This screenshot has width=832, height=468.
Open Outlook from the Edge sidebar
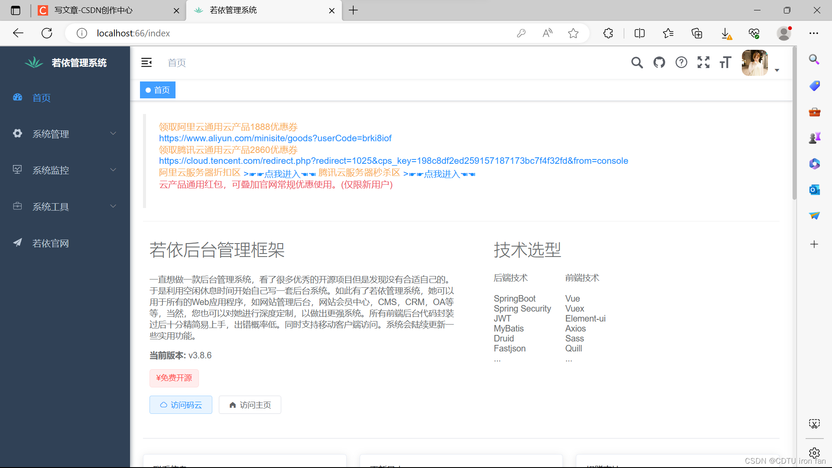pos(815,190)
